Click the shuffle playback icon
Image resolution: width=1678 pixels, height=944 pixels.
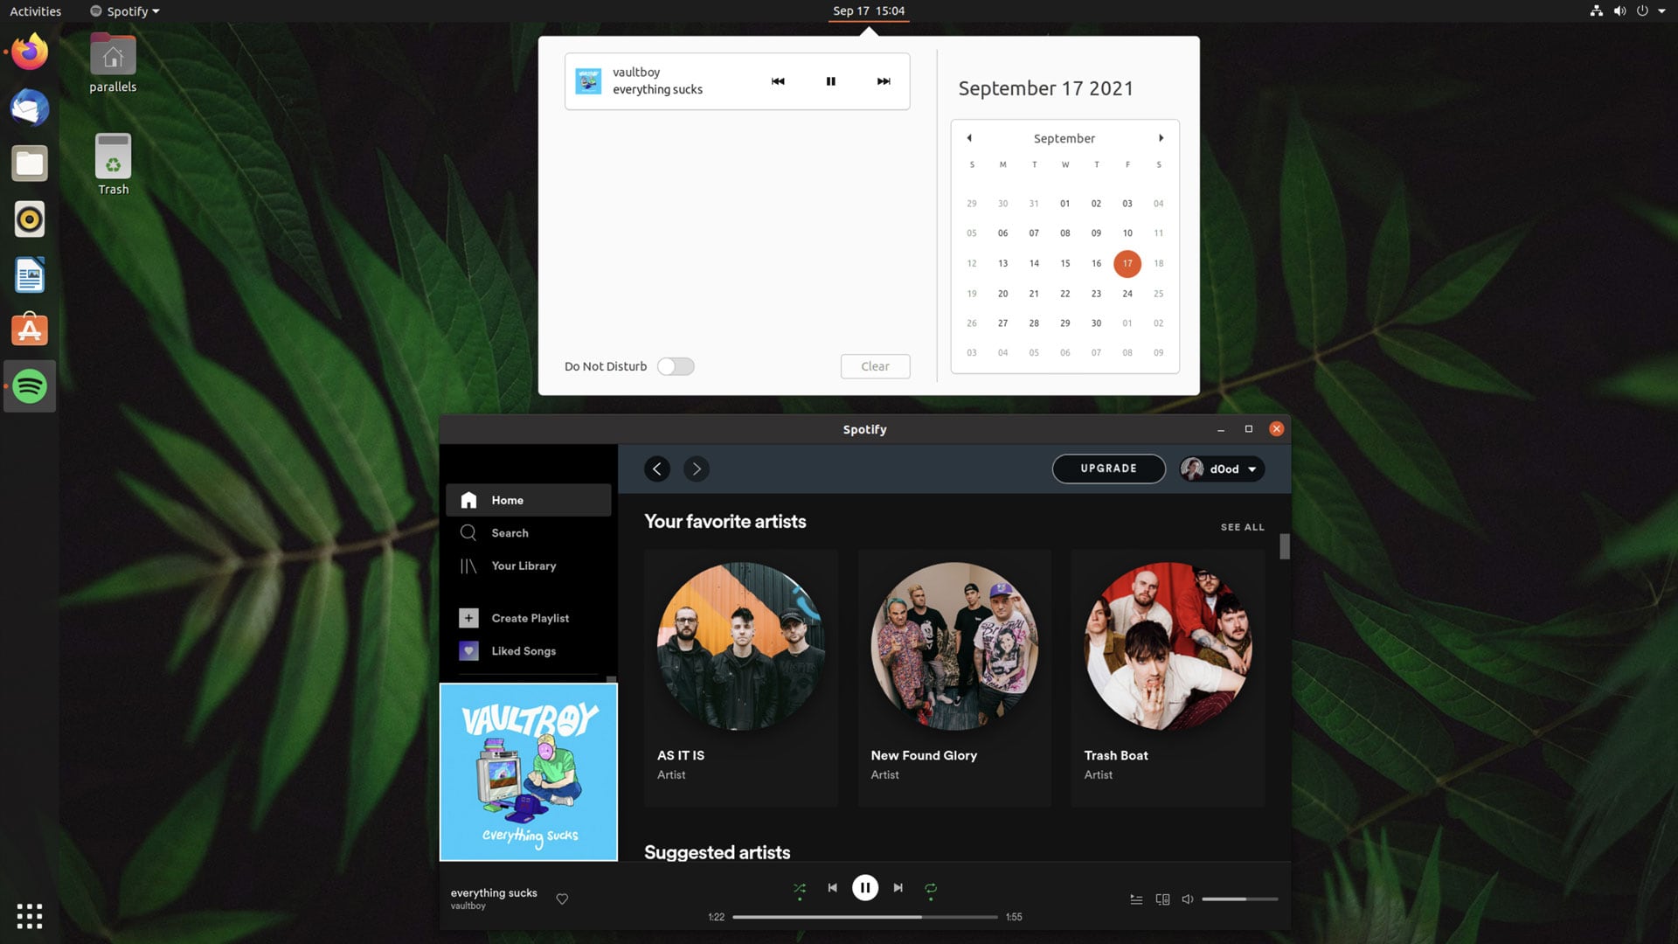798,887
